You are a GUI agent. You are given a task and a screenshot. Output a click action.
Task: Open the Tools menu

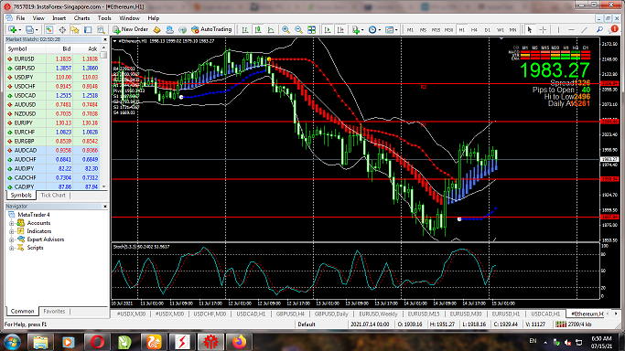[x=104, y=18]
